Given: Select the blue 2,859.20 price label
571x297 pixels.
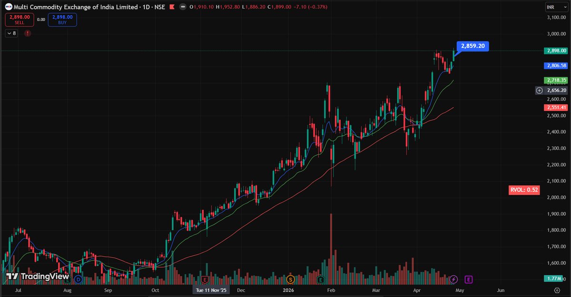Looking at the screenshot, I should point(473,46).
